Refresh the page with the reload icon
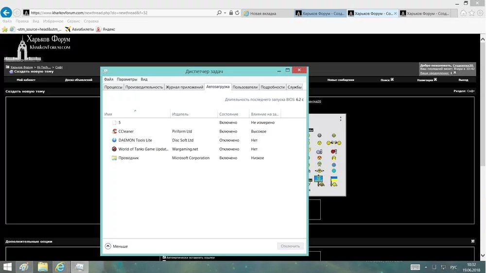This screenshot has height=273, width=486. coord(237,13)
